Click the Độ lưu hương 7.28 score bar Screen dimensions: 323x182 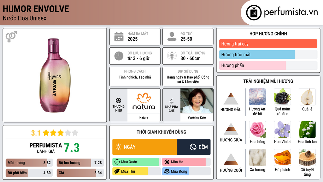pyautogui.click(x=80, y=163)
